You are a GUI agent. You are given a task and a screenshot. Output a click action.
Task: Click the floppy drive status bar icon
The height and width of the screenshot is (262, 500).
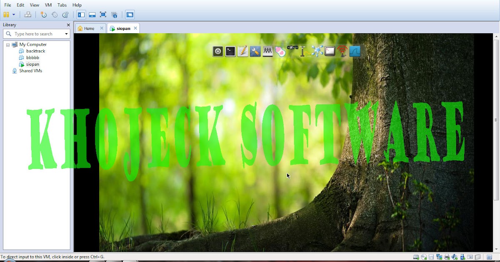coord(431,257)
